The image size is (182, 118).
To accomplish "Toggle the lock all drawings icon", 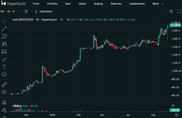I will click(4, 117).
